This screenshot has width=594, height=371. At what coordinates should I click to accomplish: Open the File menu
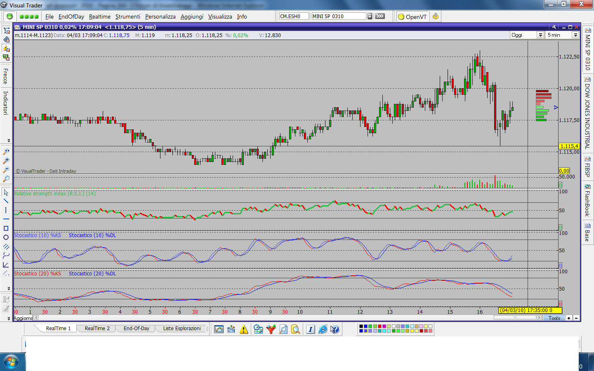click(x=49, y=16)
